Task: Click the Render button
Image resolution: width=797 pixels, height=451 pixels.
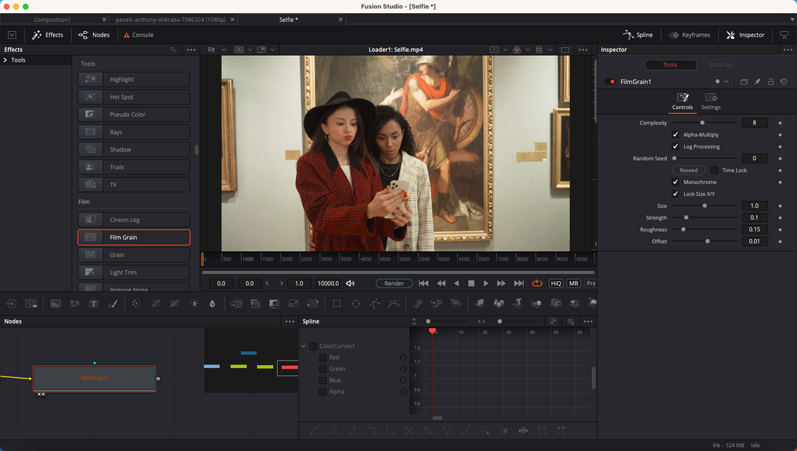Action: 394,283
